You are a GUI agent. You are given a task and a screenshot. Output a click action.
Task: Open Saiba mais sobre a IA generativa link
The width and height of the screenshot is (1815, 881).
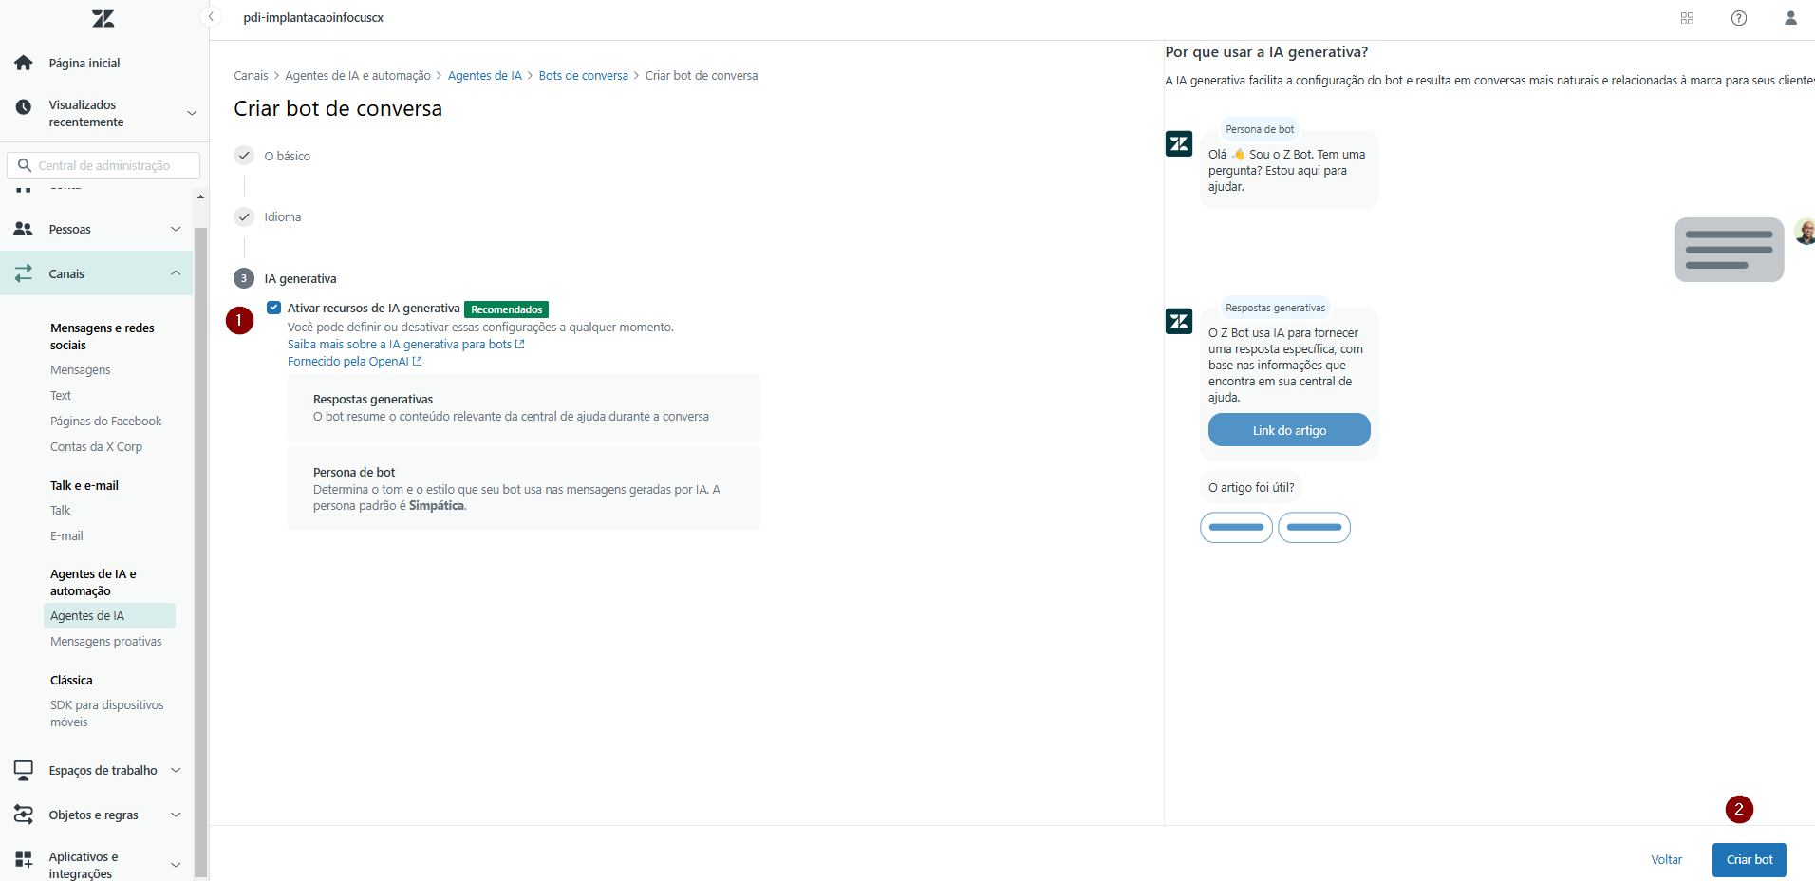pyautogui.click(x=400, y=345)
